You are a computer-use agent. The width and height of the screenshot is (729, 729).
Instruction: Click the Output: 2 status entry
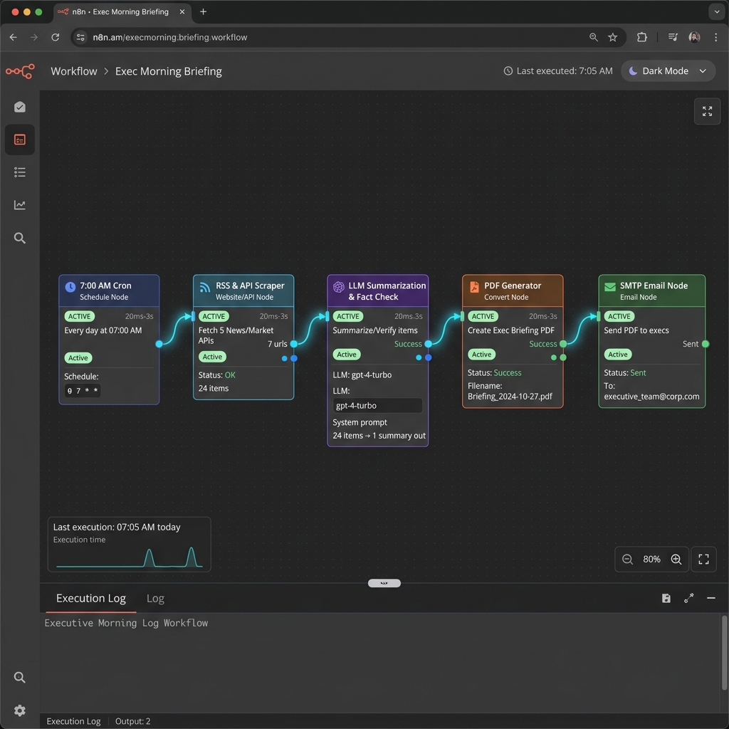tap(132, 721)
